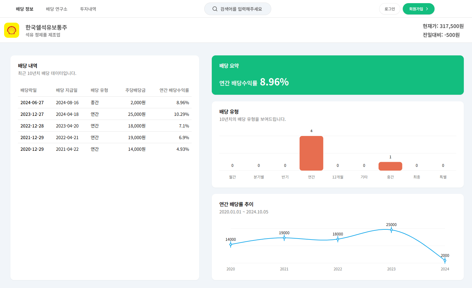
Task: Click the 14000 data point for 2020
Action: [x=231, y=244]
